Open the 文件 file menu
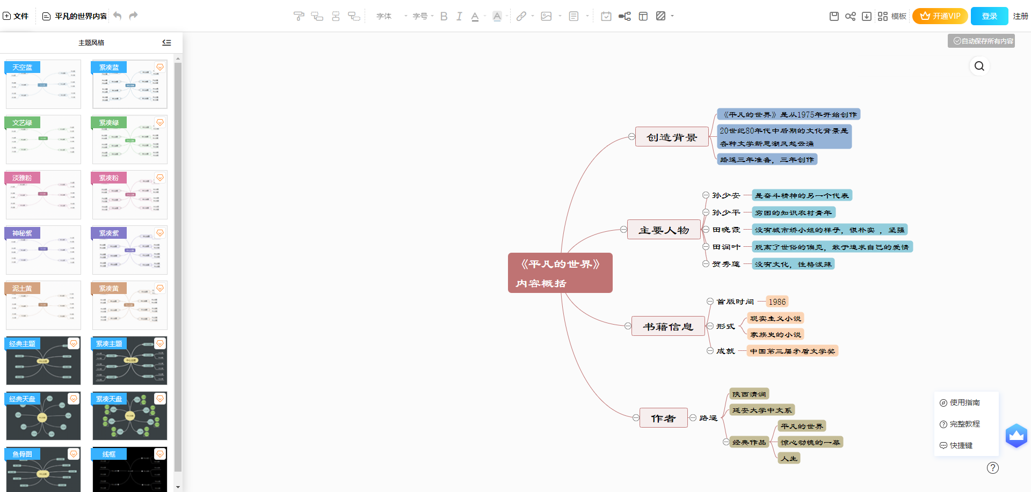 [16, 16]
